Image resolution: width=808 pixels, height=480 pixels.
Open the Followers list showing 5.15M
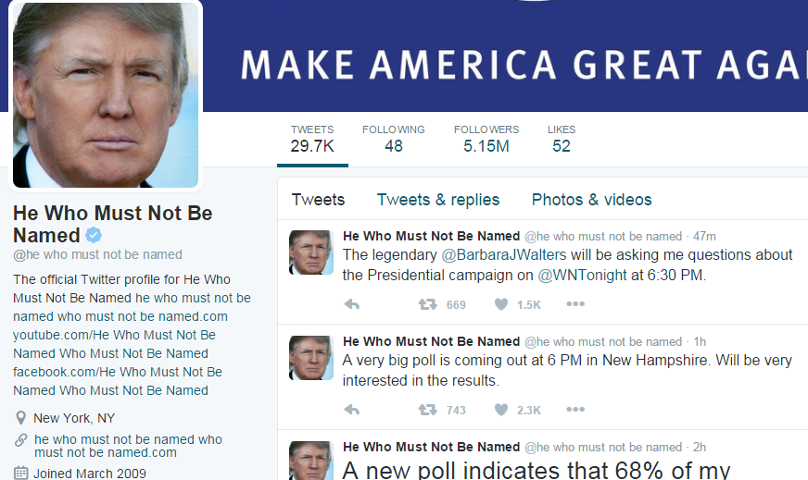coord(486,139)
